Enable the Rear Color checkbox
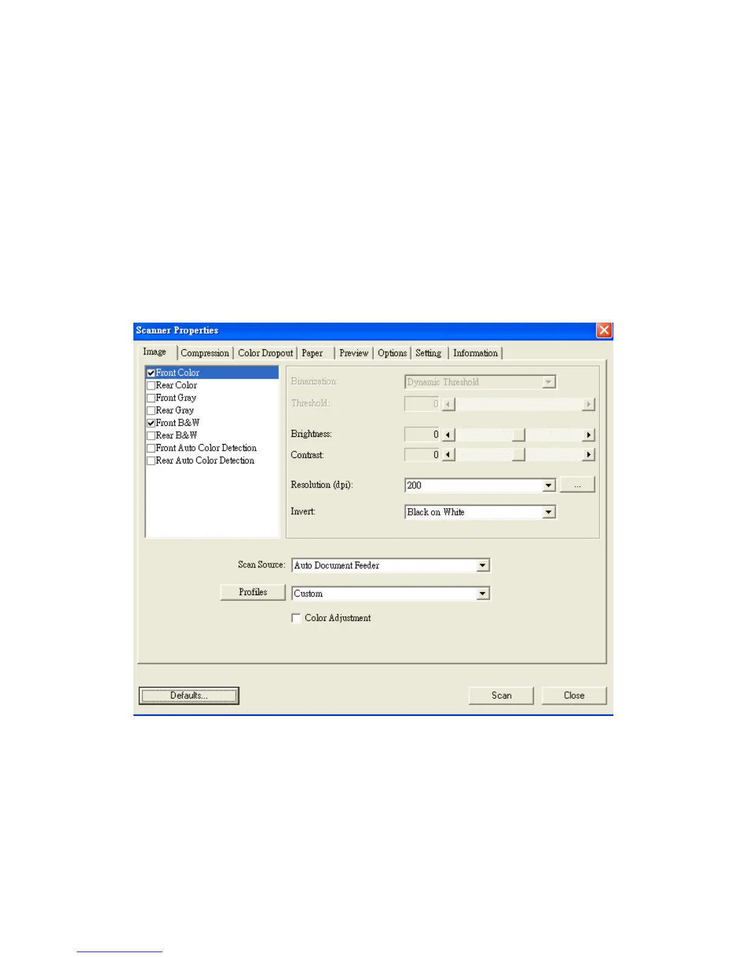 point(151,385)
